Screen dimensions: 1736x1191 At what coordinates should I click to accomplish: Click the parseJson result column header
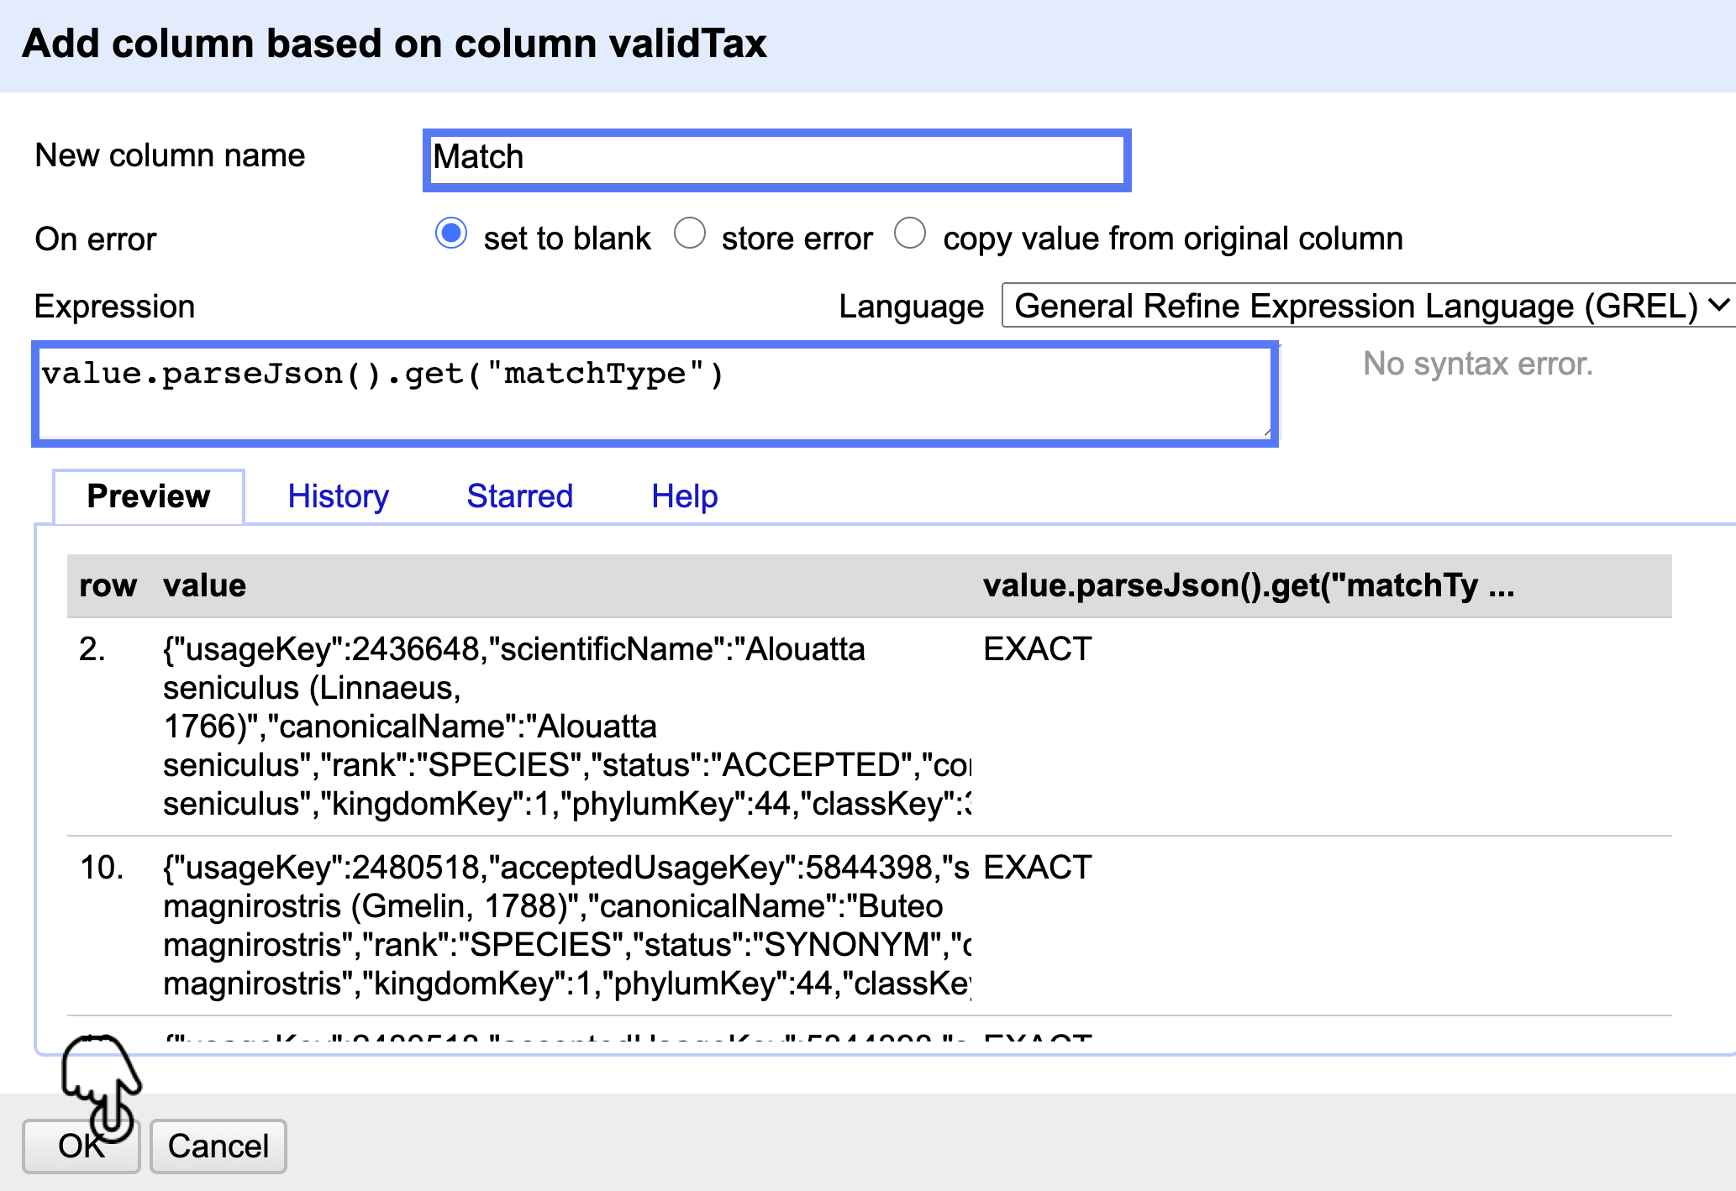pyautogui.click(x=1248, y=585)
